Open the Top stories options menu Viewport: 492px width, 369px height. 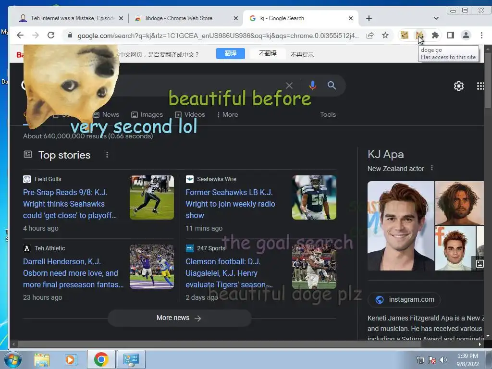tap(107, 155)
